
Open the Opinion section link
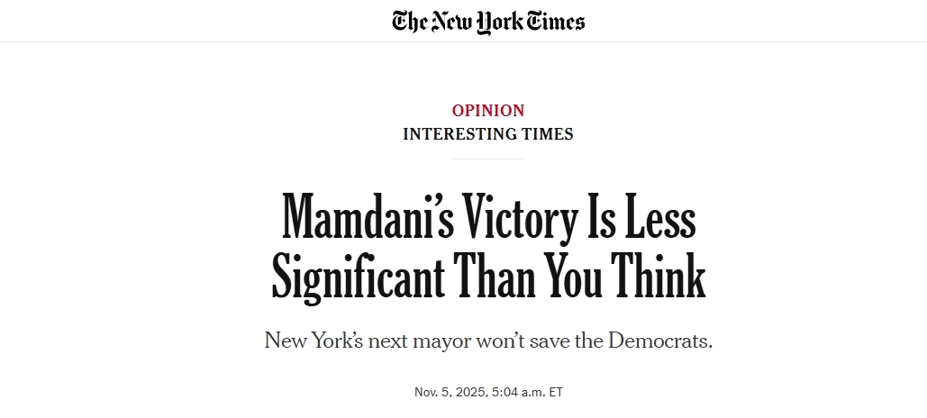(487, 111)
